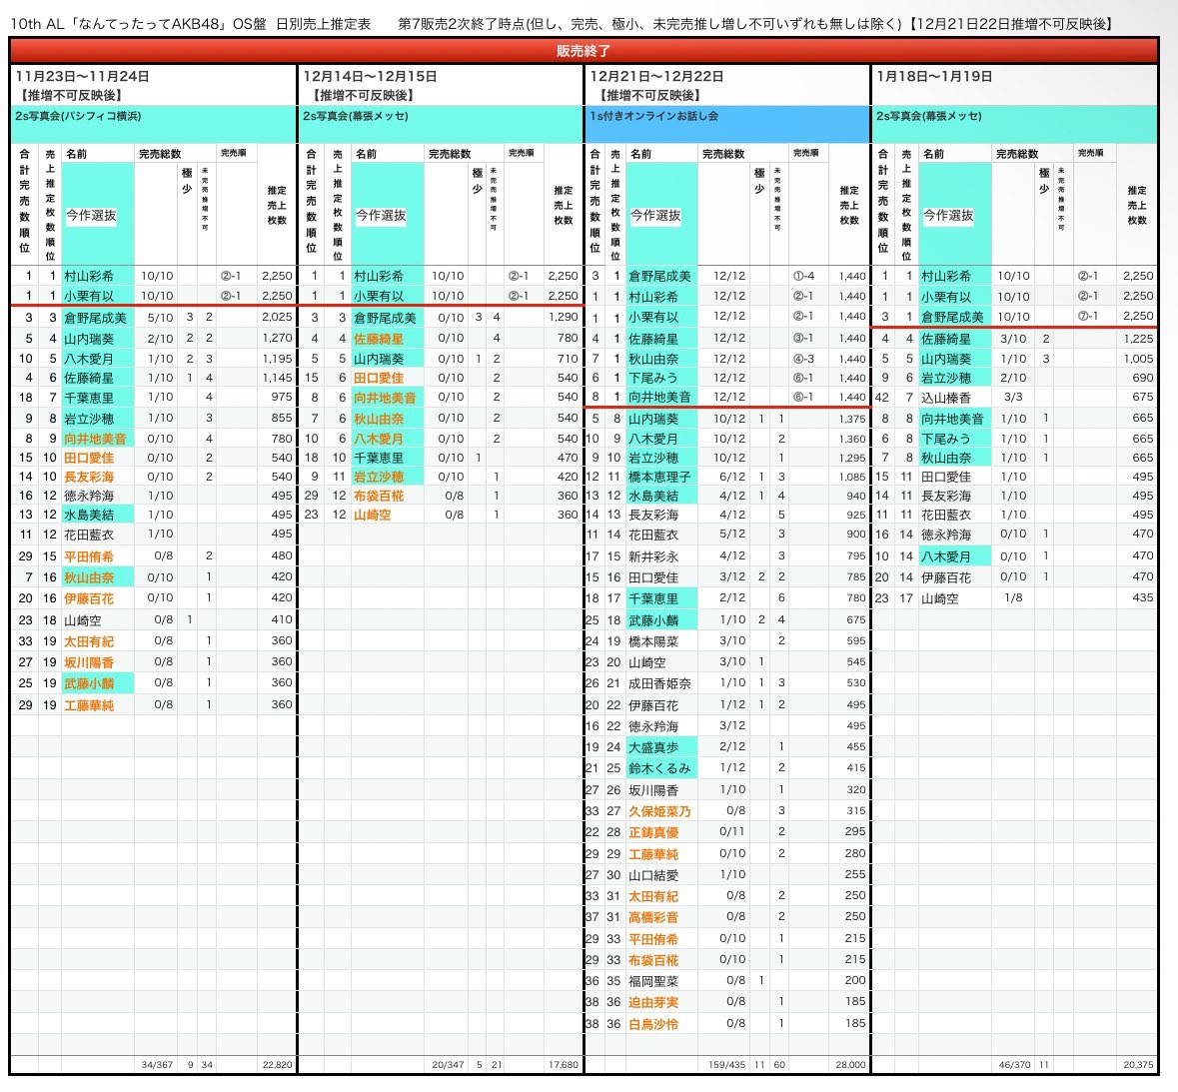Click 5/10 in the 倉野尾成美 row
1178x1092 pixels.
pos(160,317)
